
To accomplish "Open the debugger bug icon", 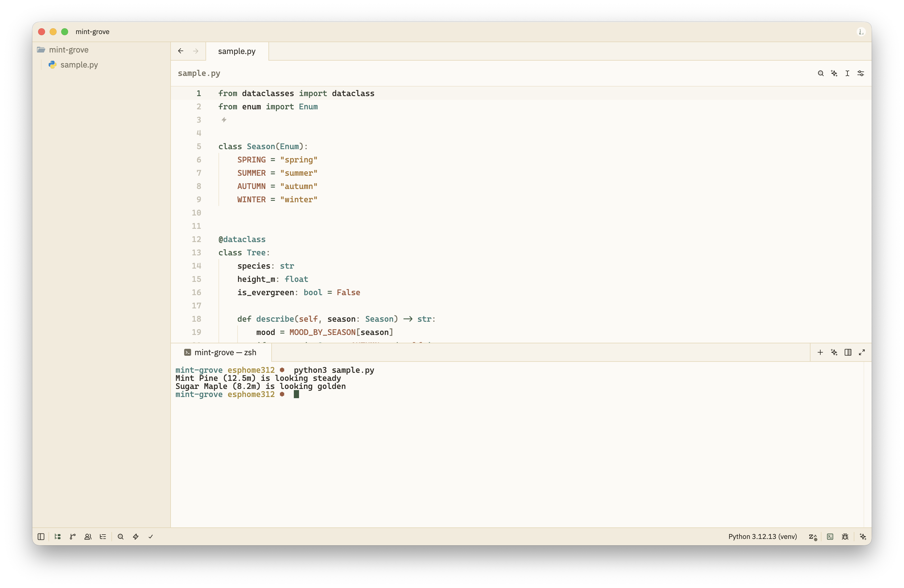I will coord(845,536).
